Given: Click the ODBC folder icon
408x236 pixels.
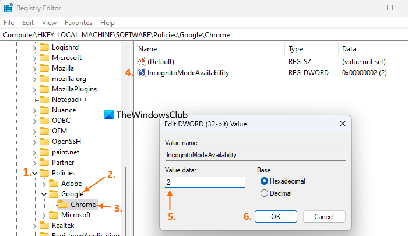Looking at the screenshot, I should click(44, 121).
